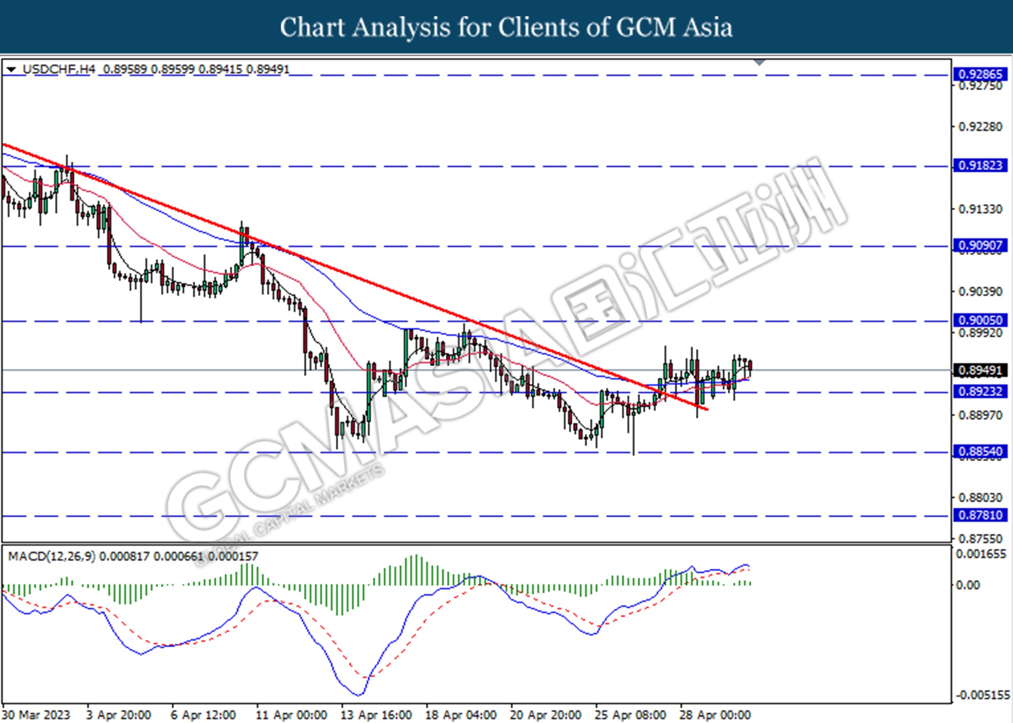Click the MACD scale value -0.005155
Image resolution: width=1013 pixels, height=723 pixels.
983,695
